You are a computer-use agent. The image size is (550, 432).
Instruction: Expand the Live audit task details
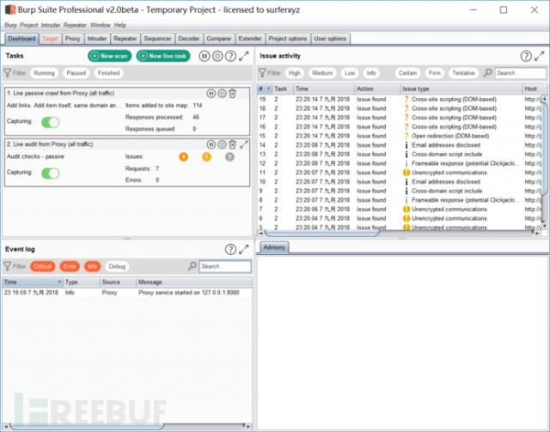(x=244, y=144)
